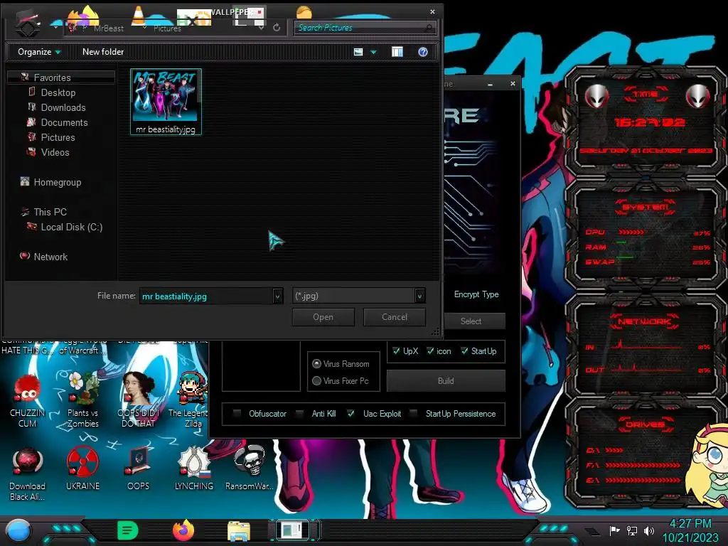Open the recent locations arrow near Back
Viewport: 728px width, 546px height.
[55, 28]
